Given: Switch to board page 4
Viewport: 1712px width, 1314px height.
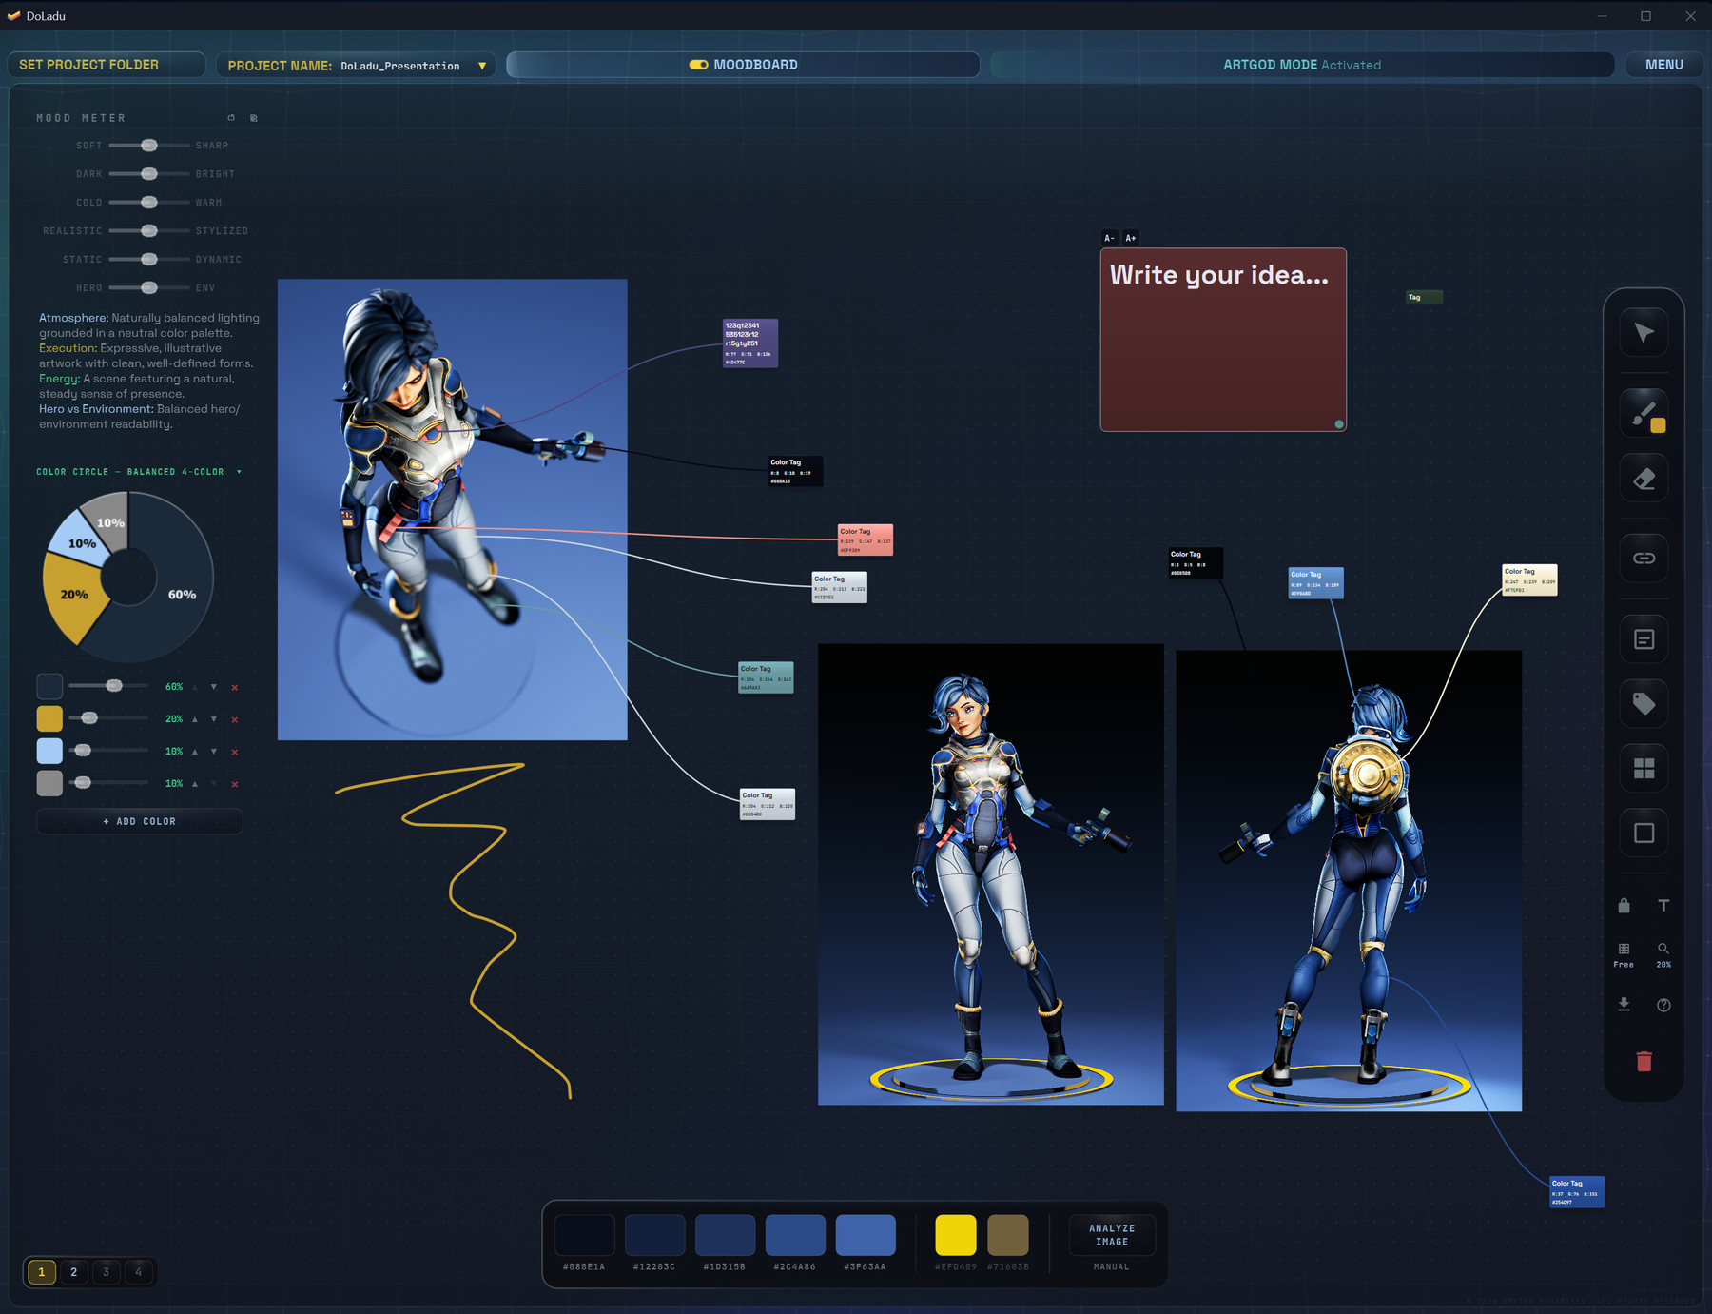Looking at the screenshot, I should click(138, 1272).
